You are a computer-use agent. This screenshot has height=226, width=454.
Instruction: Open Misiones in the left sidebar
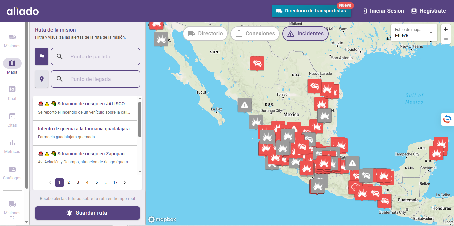(12, 41)
